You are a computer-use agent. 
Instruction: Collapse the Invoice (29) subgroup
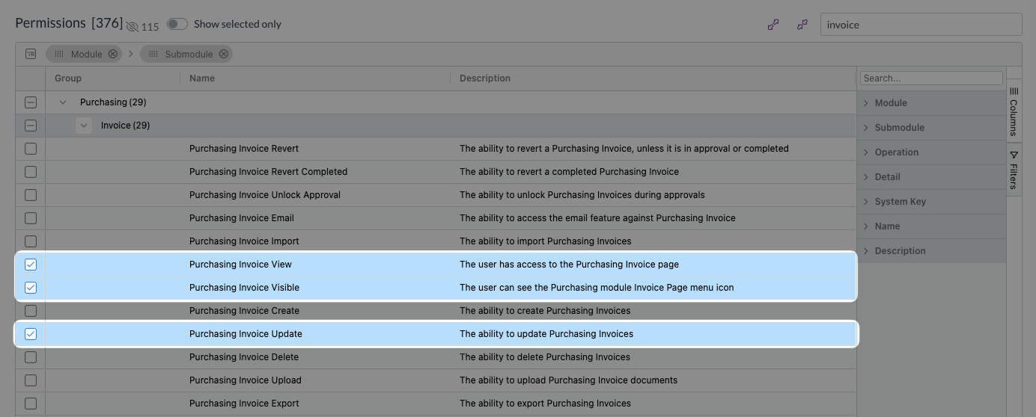[84, 126]
